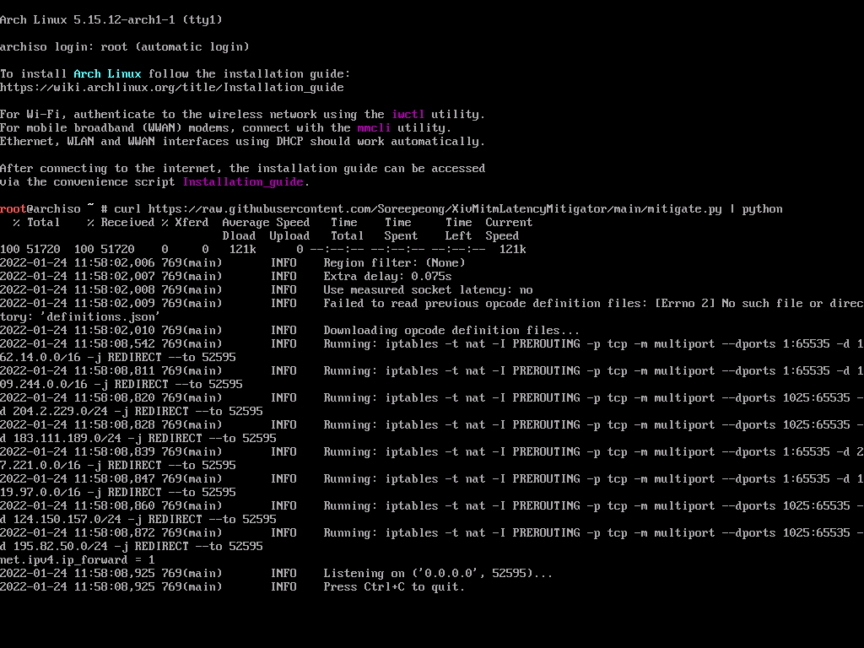This screenshot has height=648, width=864.
Task: Click the 'After connecting to the internet' line
Action: pos(242,169)
